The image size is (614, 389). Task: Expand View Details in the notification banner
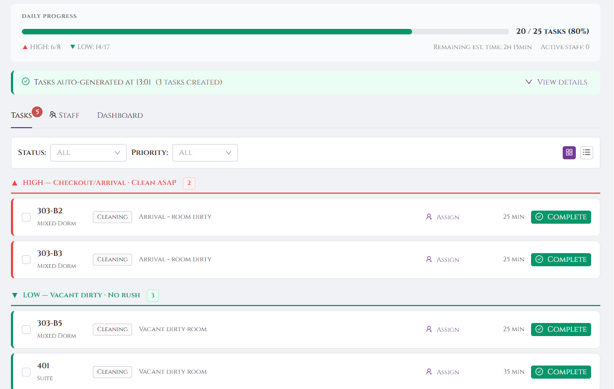pos(556,82)
